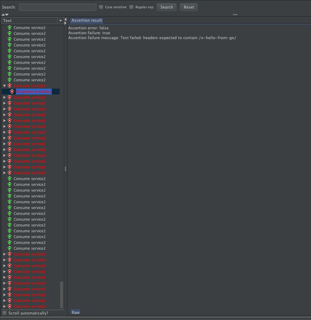Enable the Case sensitive checkbox
This screenshot has height=320, width=311.
(101, 7)
